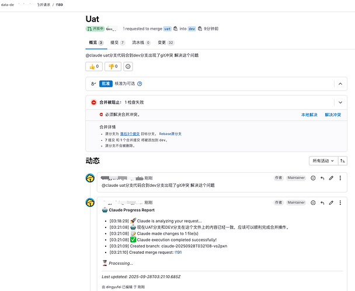Image resolution: width=355 pixels, height=291 pixels.
Task: Edit the @claude uat comment
Action: point(331,178)
